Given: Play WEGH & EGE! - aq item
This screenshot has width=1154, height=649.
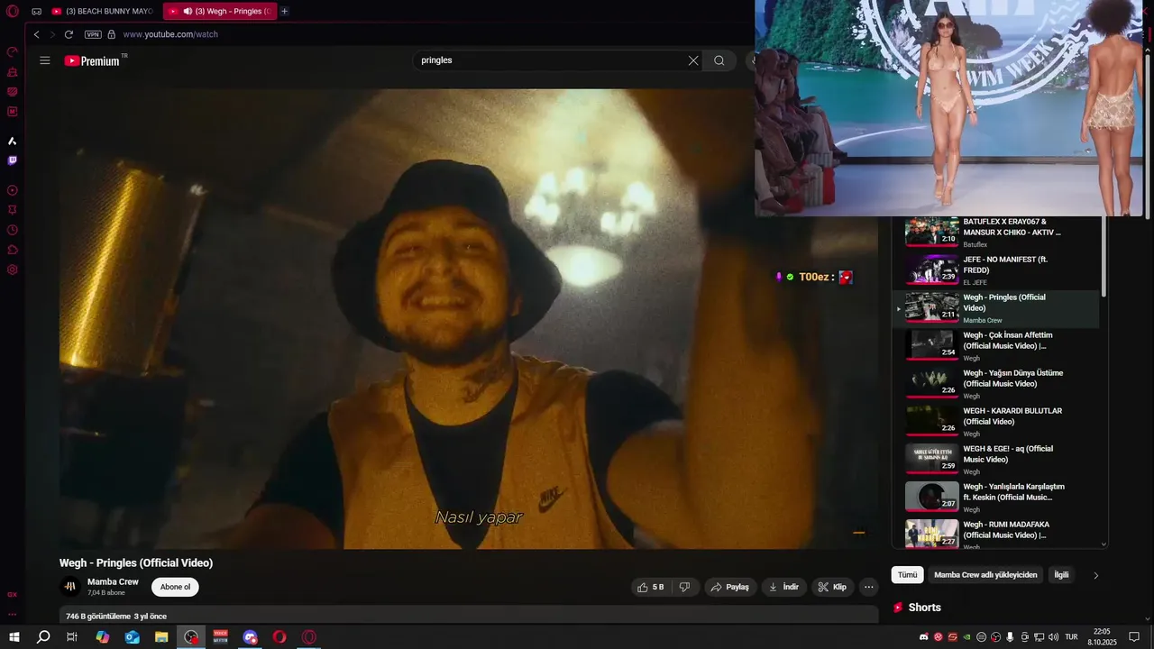Looking at the screenshot, I should pos(995,460).
